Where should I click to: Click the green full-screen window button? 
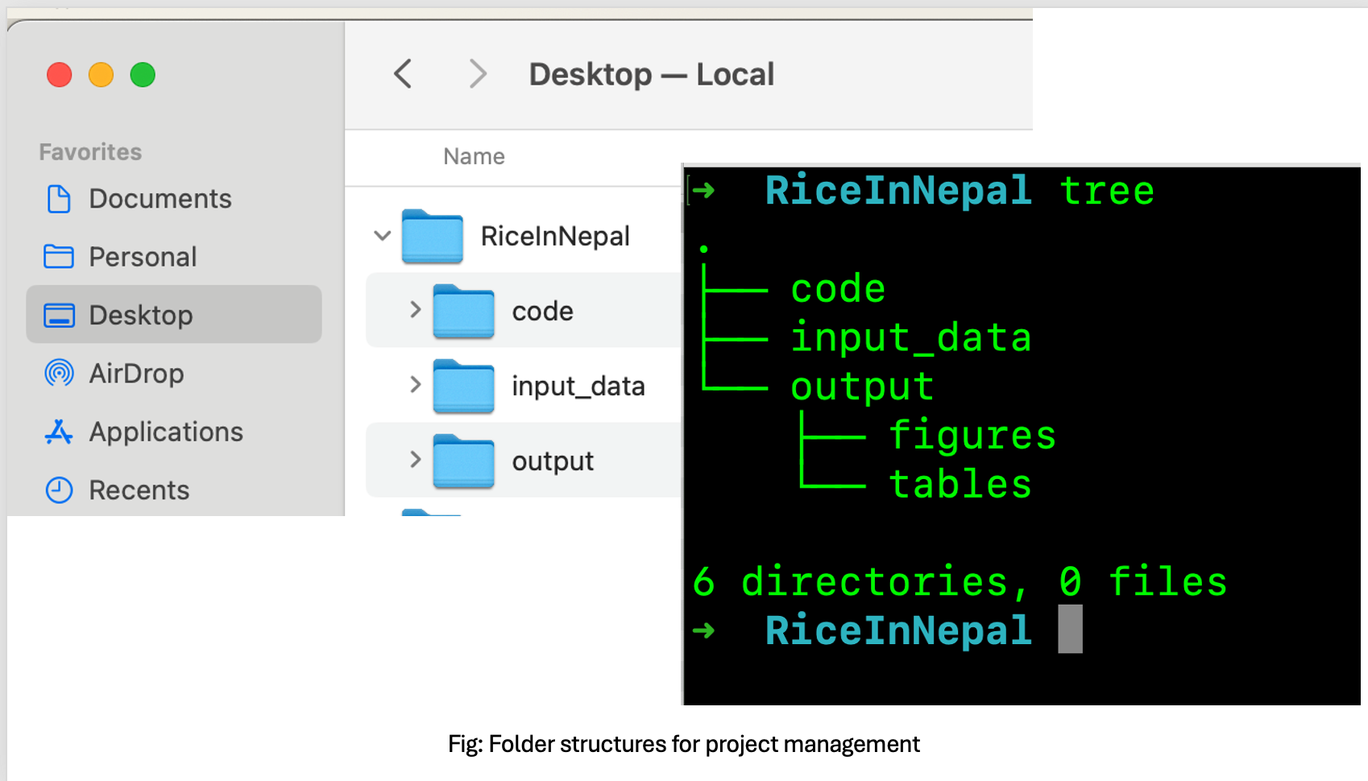pos(143,75)
